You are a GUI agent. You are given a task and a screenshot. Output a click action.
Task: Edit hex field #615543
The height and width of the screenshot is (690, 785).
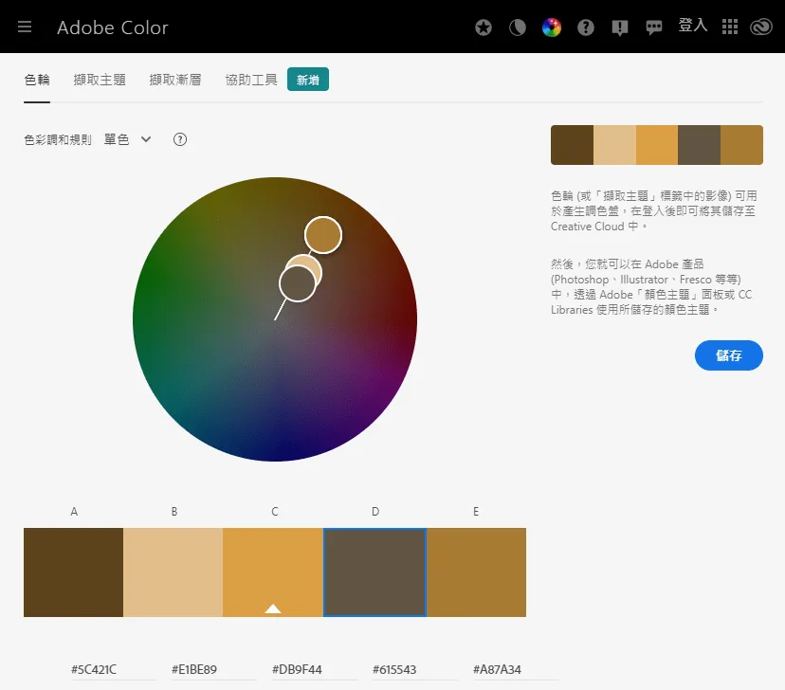(x=415, y=669)
